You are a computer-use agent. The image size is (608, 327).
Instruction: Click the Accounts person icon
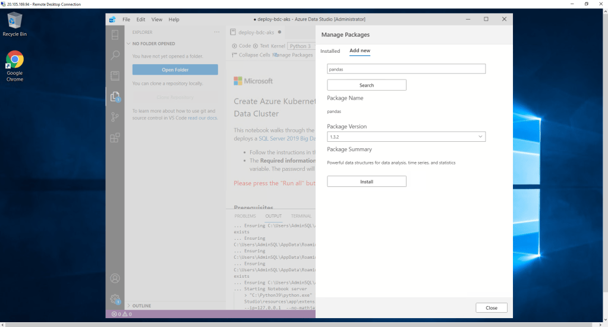[x=115, y=278]
